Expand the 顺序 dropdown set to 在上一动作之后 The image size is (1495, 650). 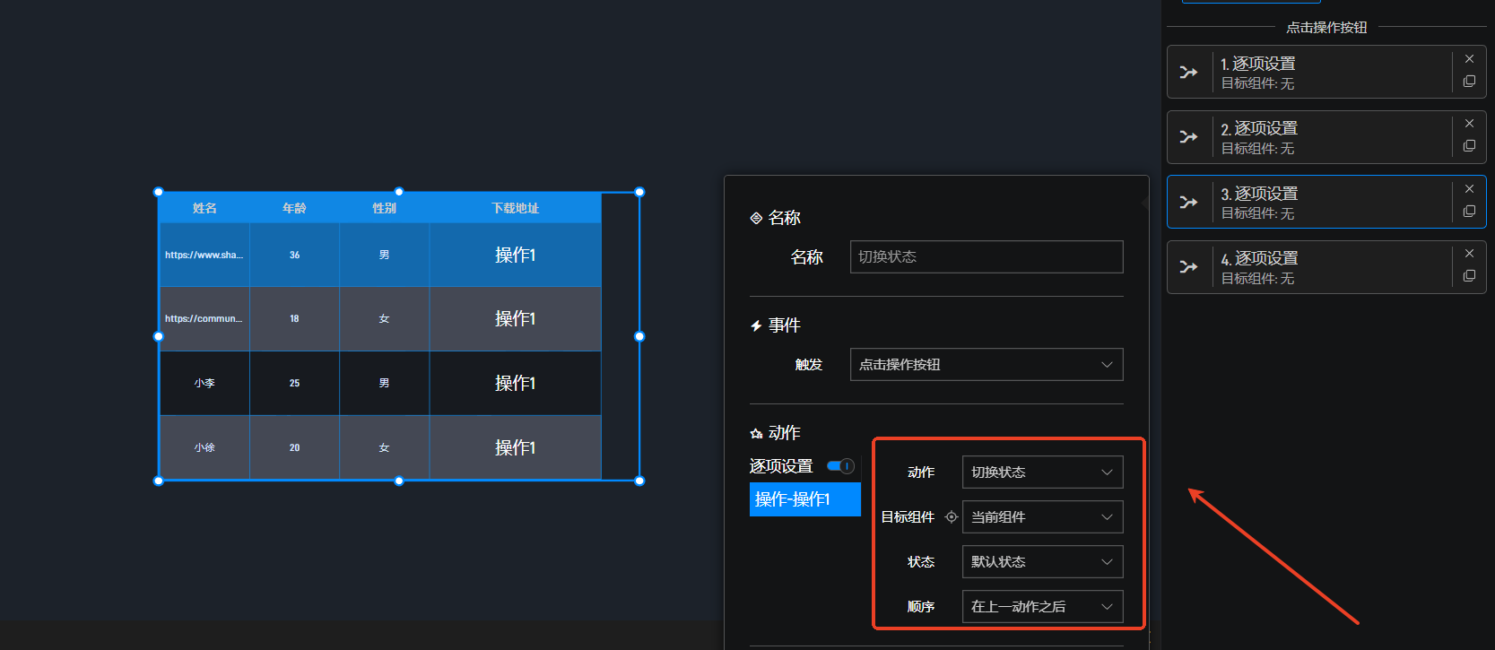[x=1041, y=607]
